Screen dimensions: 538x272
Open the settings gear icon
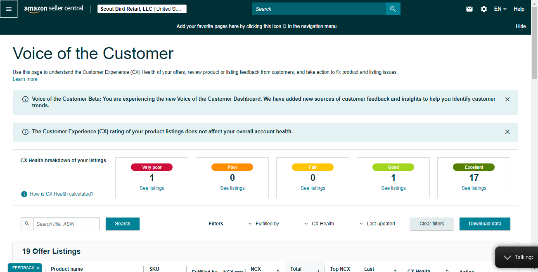484,9
